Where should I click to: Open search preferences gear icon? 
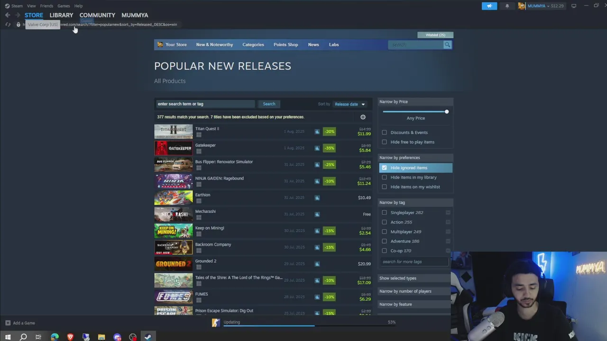point(363,117)
